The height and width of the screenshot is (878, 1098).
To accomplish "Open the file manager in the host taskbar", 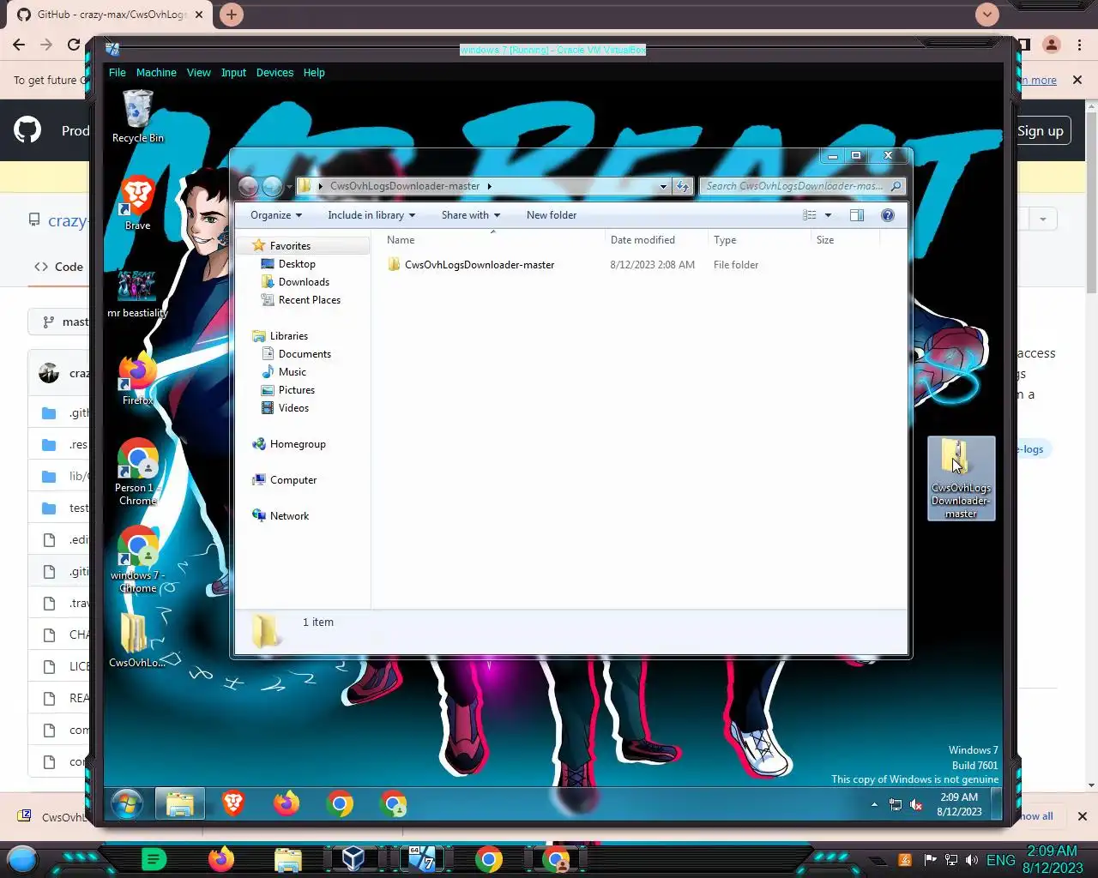I will coord(288,859).
